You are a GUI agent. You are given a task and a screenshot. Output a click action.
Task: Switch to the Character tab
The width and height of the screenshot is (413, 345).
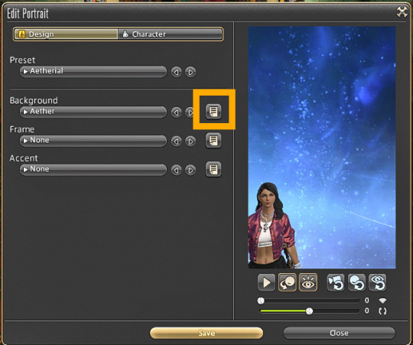click(x=170, y=34)
